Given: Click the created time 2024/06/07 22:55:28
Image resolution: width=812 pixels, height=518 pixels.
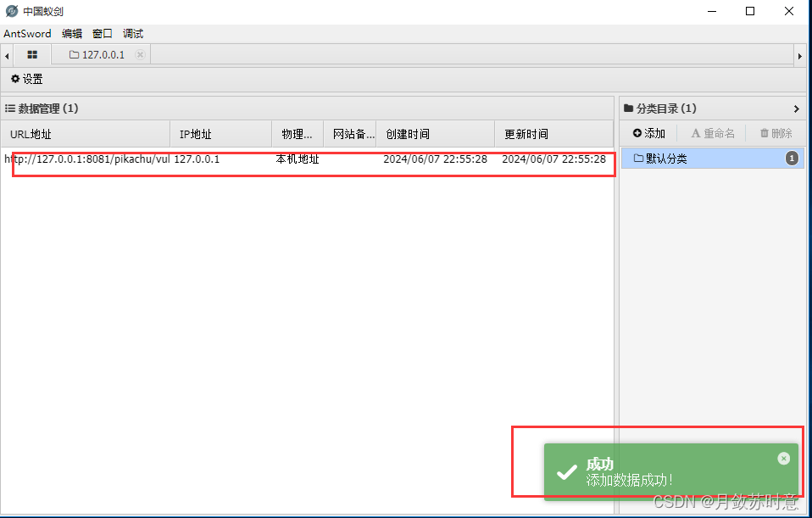Looking at the screenshot, I should pos(435,159).
